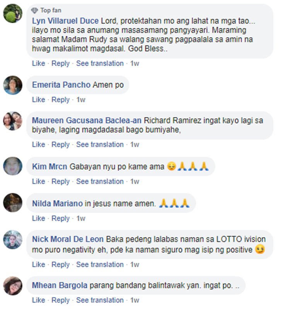This screenshot has width=290, height=310.
Task: Open Nilda Mariano's profile picture
Action: (x=13, y=203)
